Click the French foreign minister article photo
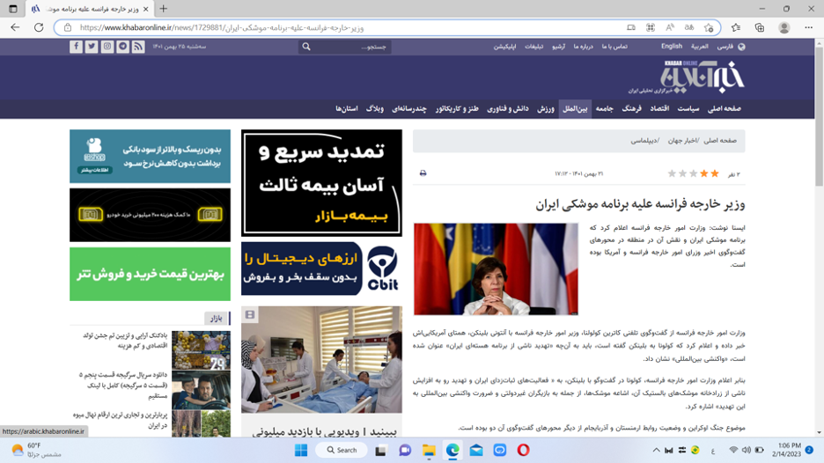824x463 pixels. pyautogui.click(x=496, y=269)
